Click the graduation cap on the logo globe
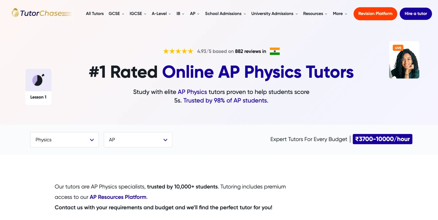The width and height of the screenshot is (438, 220). point(15,9)
